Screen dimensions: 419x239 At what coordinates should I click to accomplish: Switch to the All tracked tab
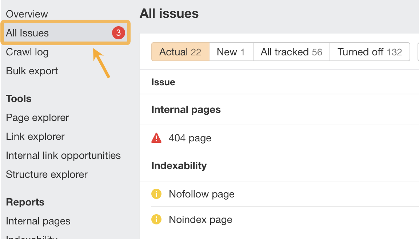(291, 52)
